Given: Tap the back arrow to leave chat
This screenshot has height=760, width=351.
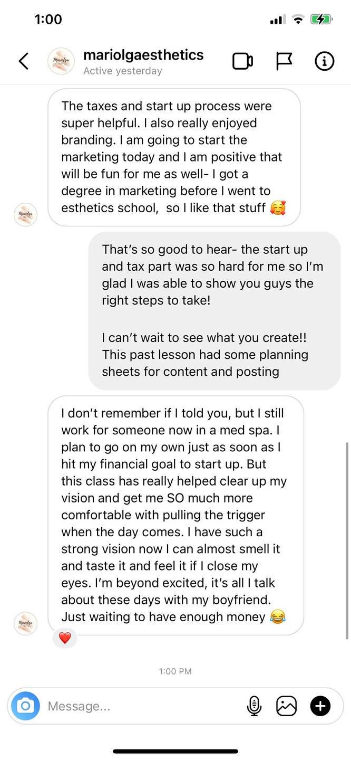Looking at the screenshot, I should pyautogui.click(x=23, y=62).
